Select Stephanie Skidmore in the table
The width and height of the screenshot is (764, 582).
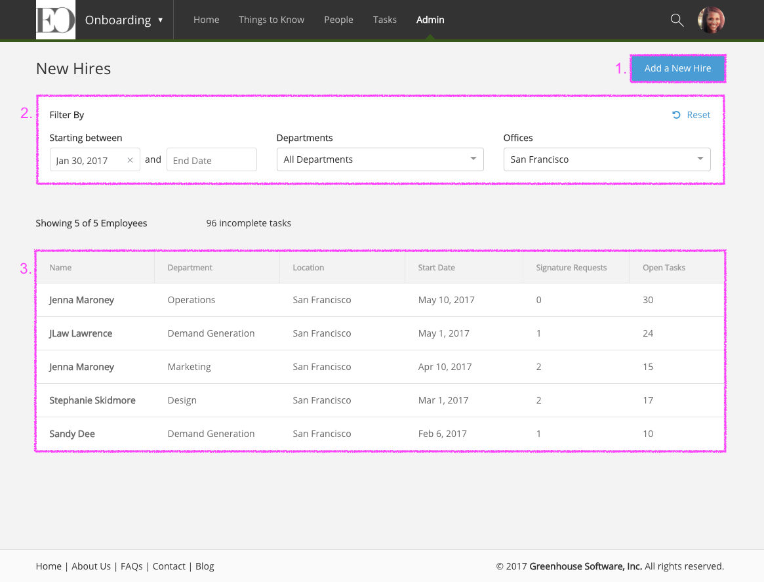[92, 400]
